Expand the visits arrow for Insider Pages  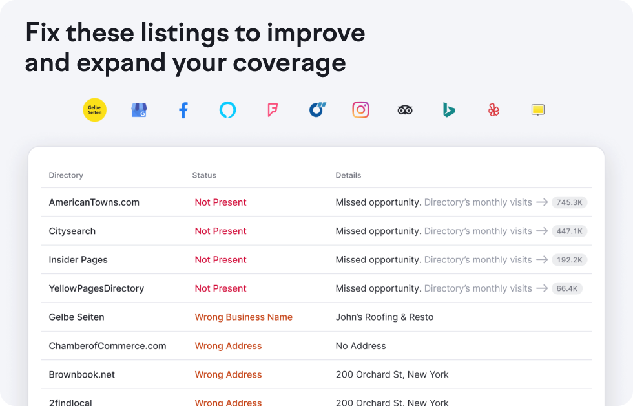541,259
